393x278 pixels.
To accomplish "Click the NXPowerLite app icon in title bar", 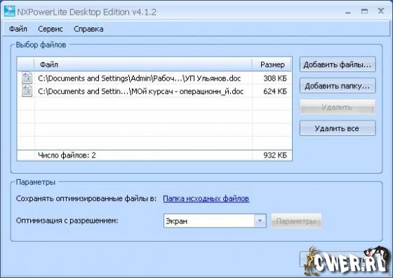I will pyautogui.click(x=10, y=11).
